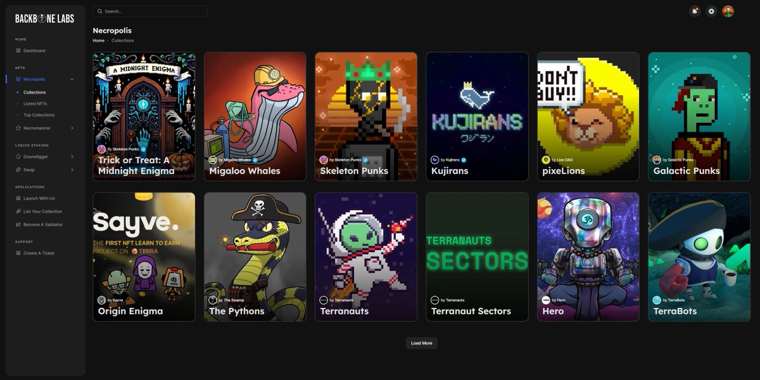Open The Pythons collection card

(255, 256)
